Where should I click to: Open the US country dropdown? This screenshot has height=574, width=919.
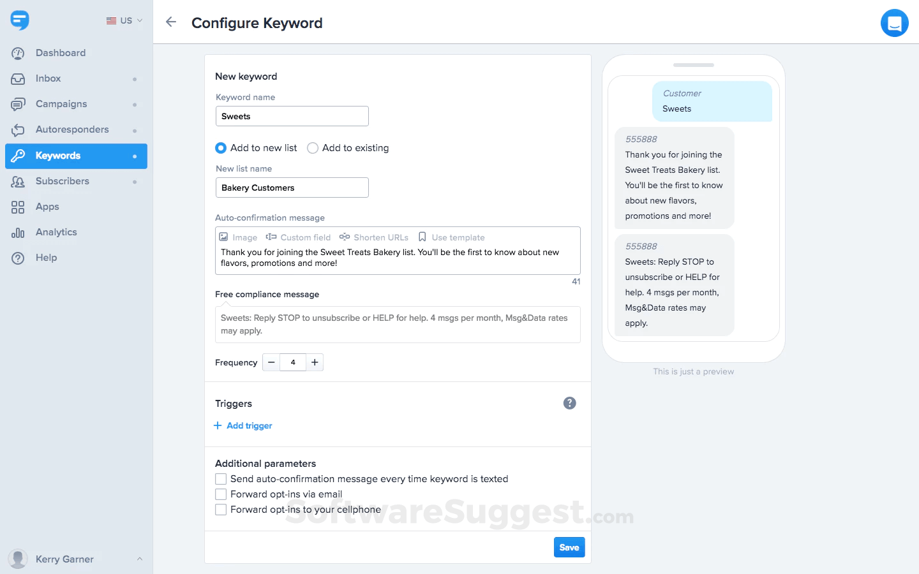(124, 20)
